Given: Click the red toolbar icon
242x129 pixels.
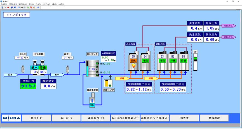Looking at the screenshot, I should (8, 7).
